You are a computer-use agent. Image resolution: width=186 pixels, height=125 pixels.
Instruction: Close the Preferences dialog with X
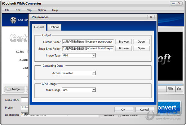click(x=151, y=17)
